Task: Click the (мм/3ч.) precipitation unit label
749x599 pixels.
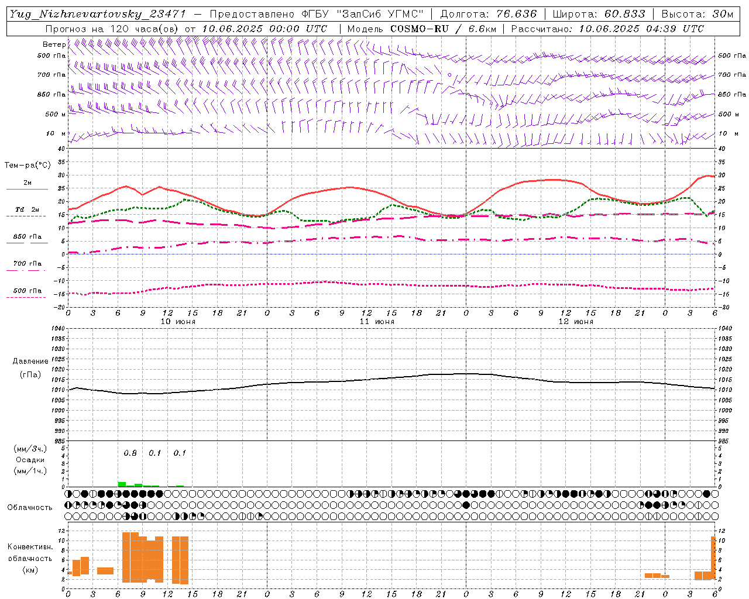Action: pos(31,449)
